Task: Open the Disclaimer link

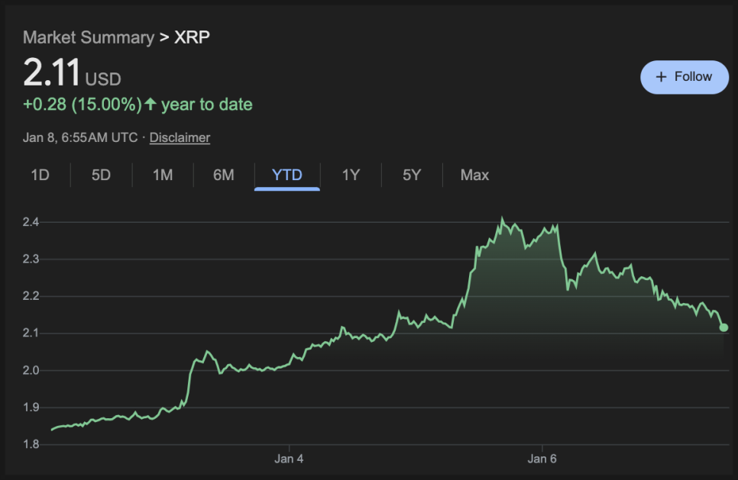Action: tap(180, 137)
